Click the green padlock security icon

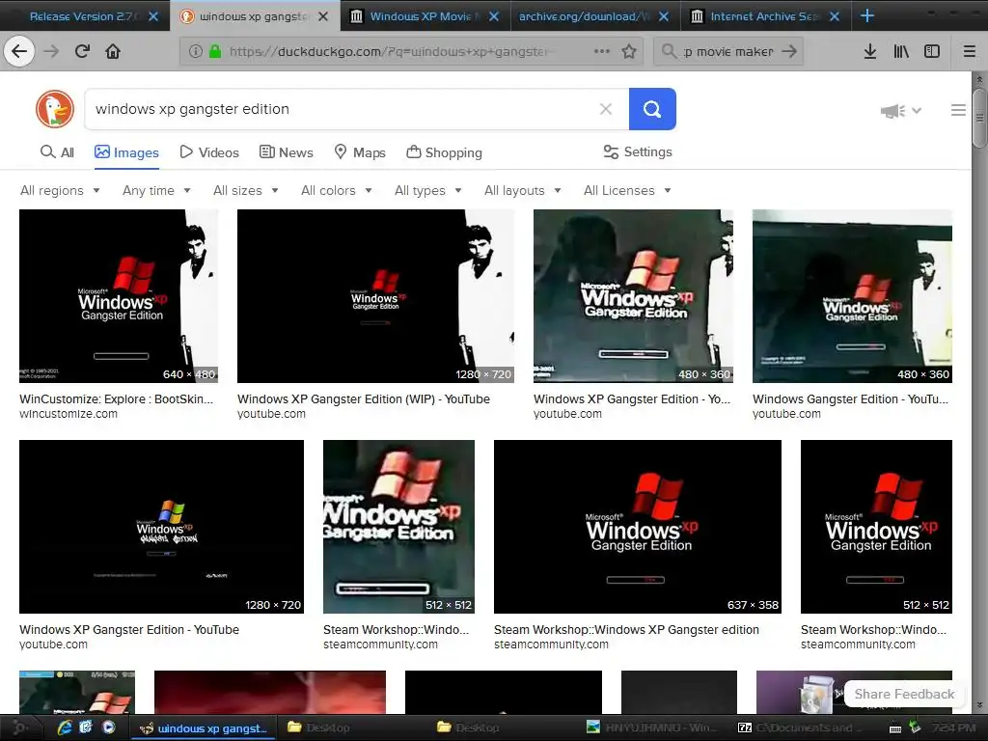215,52
